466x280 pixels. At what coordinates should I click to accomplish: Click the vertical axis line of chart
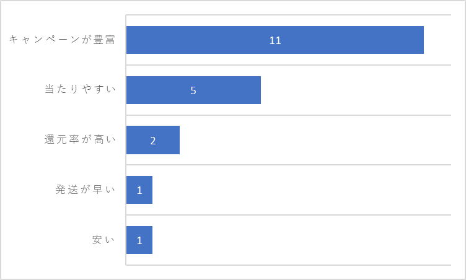(126, 140)
